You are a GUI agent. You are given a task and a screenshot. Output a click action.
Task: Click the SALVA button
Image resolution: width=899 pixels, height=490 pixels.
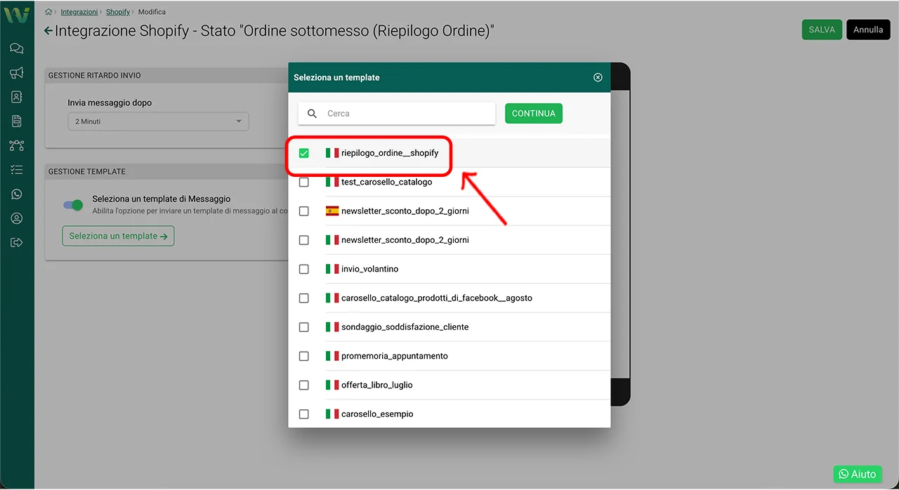click(822, 29)
